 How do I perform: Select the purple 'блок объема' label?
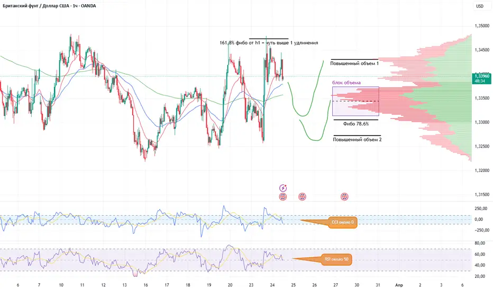click(346, 83)
